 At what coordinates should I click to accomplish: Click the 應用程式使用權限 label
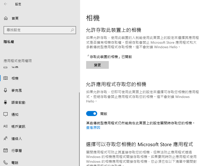click(18, 61)
